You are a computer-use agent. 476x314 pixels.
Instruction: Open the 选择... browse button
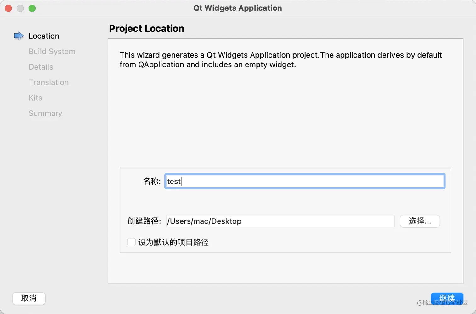(x=420, y=221)
